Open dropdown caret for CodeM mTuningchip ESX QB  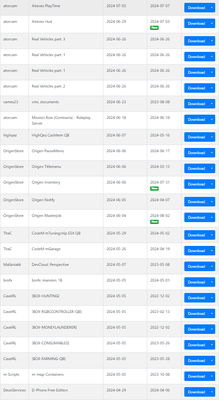(212, 235)
